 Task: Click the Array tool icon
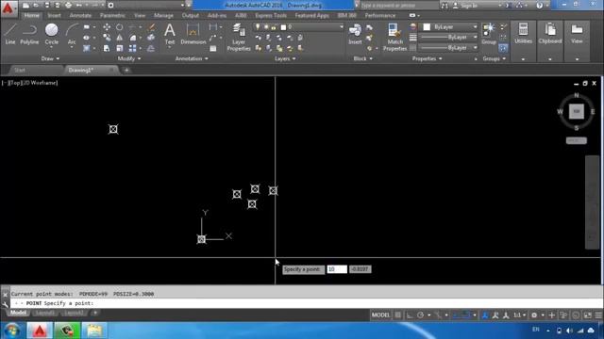point(132,48)
